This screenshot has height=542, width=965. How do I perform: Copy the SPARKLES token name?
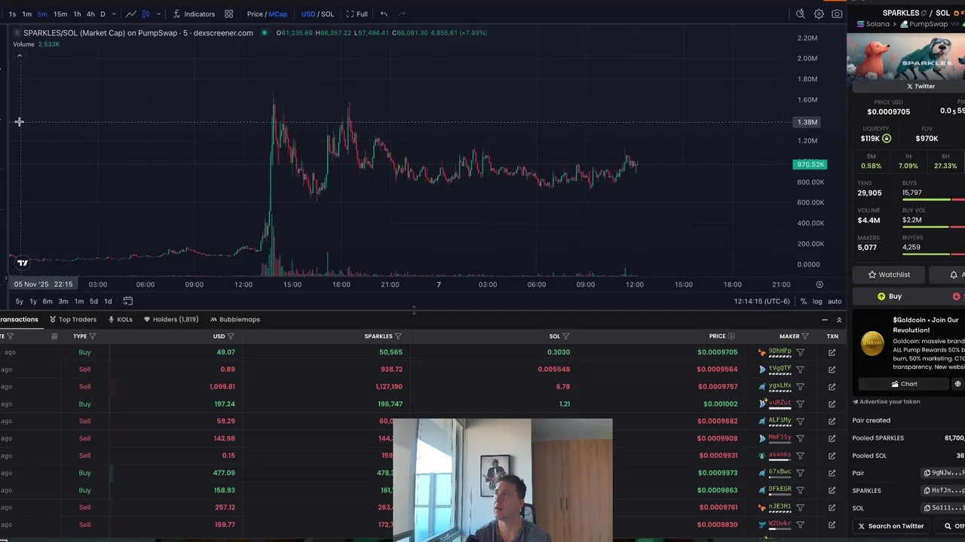pos(924,13)
